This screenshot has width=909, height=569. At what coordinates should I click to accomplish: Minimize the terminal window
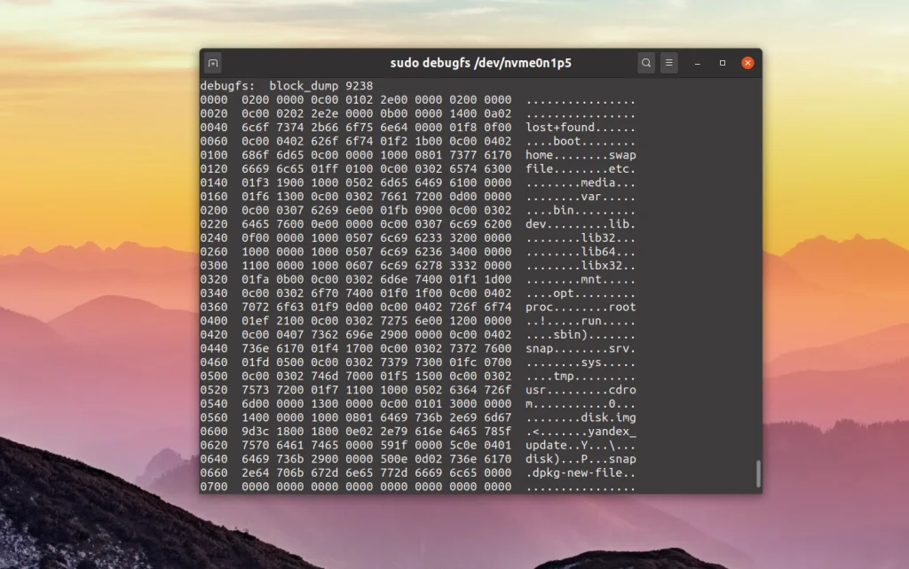point(697,63)
